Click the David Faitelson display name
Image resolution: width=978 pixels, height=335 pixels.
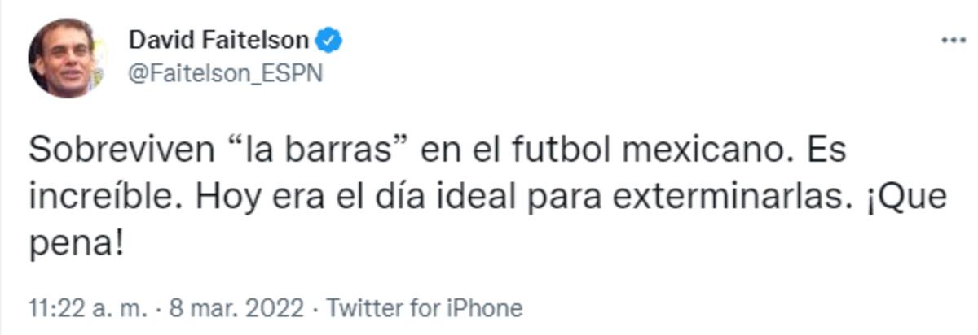[218, 40]
